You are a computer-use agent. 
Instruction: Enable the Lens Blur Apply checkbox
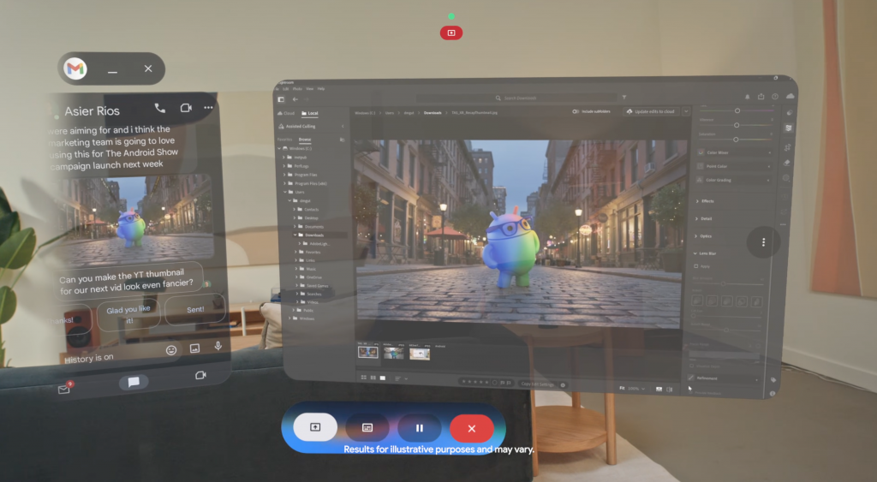(x=695, y=266)
